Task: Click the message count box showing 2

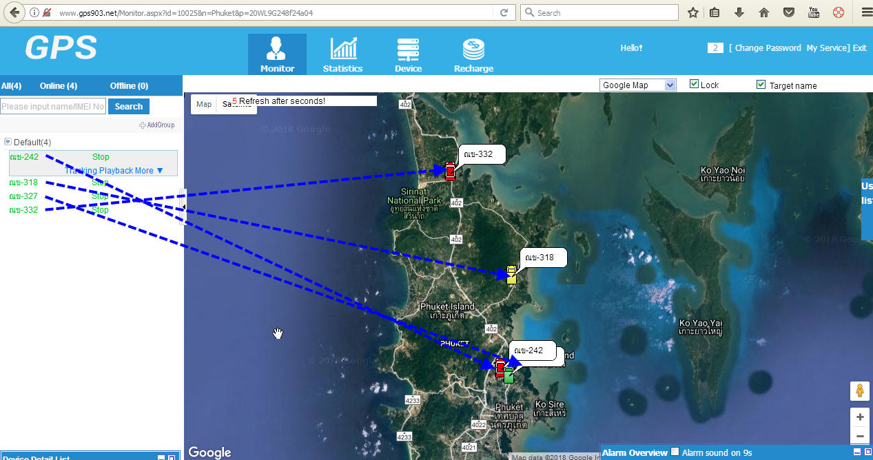Action: (x=715, y=48)
